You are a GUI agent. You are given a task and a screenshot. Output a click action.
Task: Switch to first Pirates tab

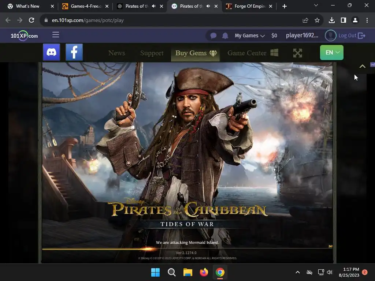tap(137, 6)
